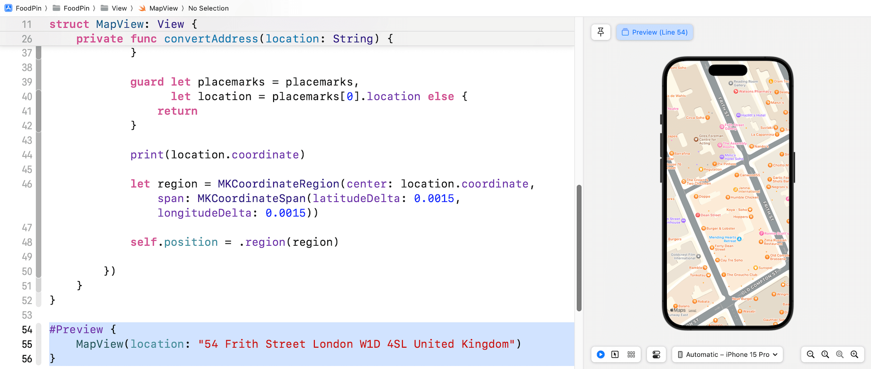871x369 pixels.
Task: Open the preview Variants grid icon
Action: click(x=631, y=354)
